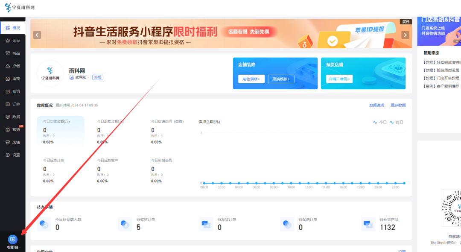This screenshot has height=252, width=461.
Task: Click the 待发货订单 icon
Action: point(206,224)
